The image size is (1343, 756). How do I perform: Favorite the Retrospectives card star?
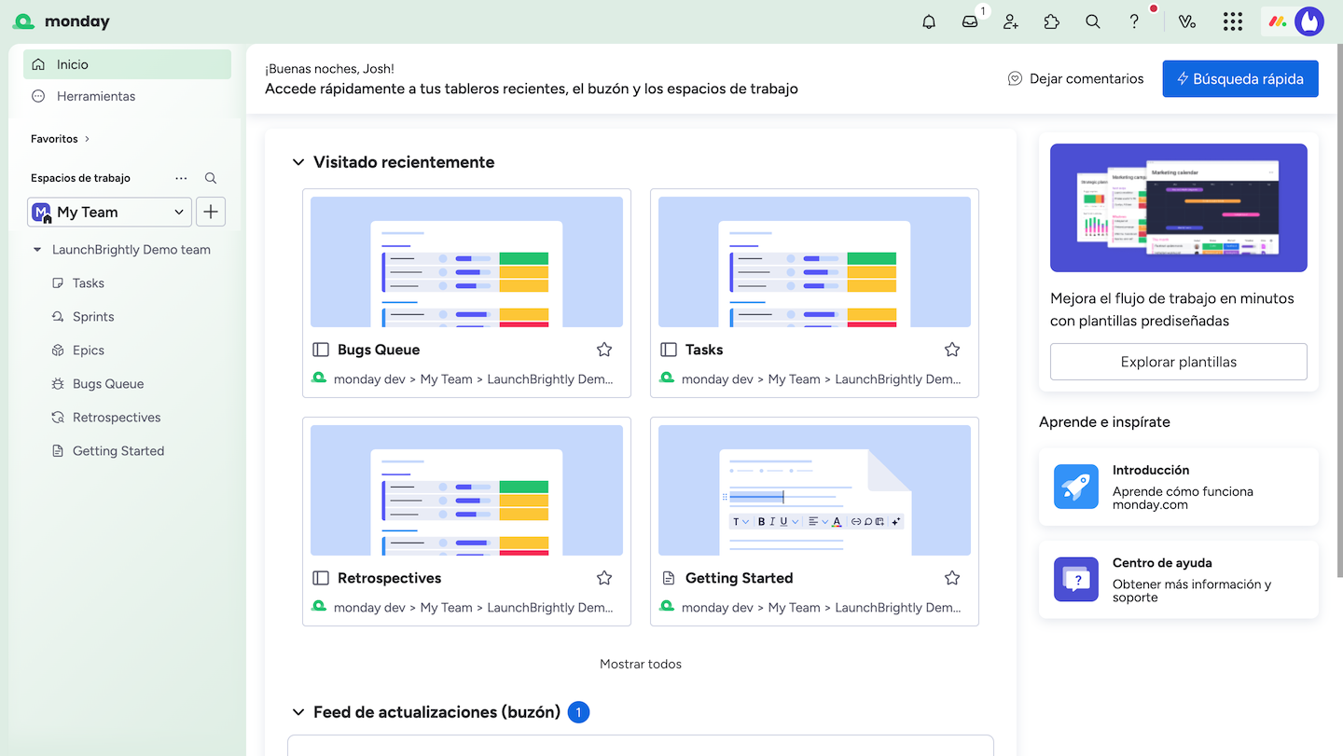point(604,578)
